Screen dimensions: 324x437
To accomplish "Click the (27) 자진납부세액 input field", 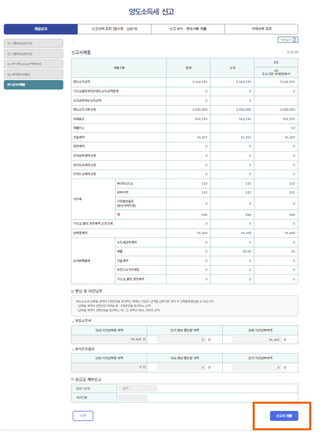I will pyautogui.click(x=257, y=367).
